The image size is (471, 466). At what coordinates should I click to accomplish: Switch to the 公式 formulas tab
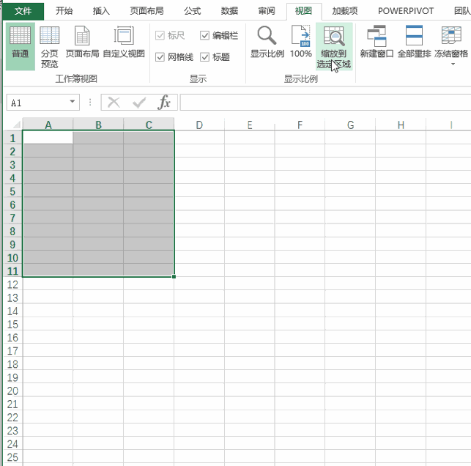(192, 11)
